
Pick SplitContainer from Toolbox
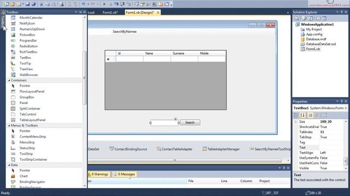point(30,108)
